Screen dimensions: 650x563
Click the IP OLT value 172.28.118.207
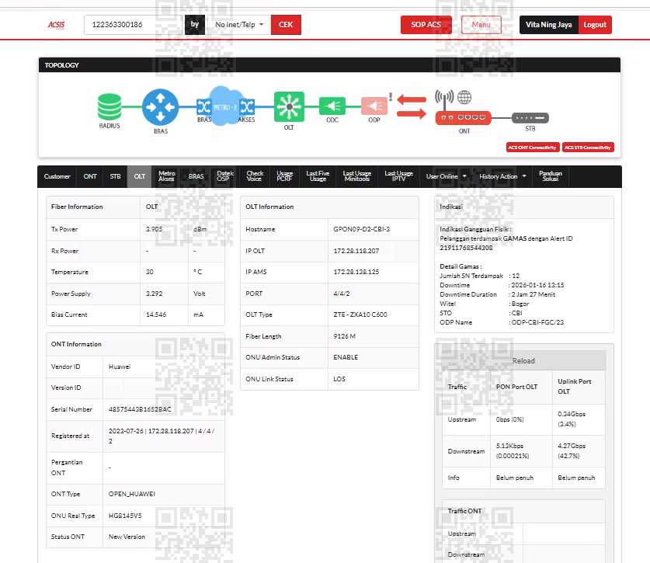pos(356,251)
